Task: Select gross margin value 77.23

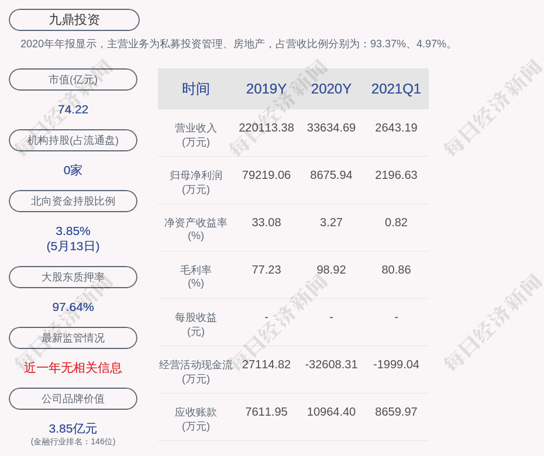Action: [266, 270]
